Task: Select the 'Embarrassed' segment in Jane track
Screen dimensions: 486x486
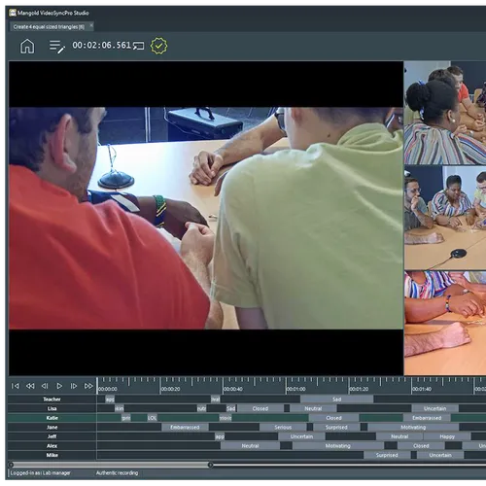Action: (185, 427)
